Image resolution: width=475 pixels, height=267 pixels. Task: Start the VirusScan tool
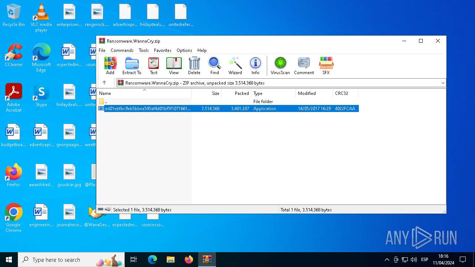(280, 66)
